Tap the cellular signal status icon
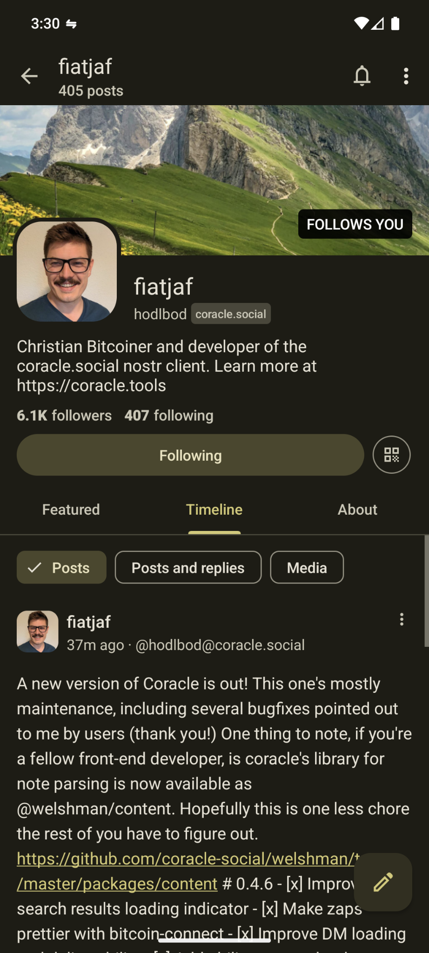429x953 pixels. coord(378,23)
